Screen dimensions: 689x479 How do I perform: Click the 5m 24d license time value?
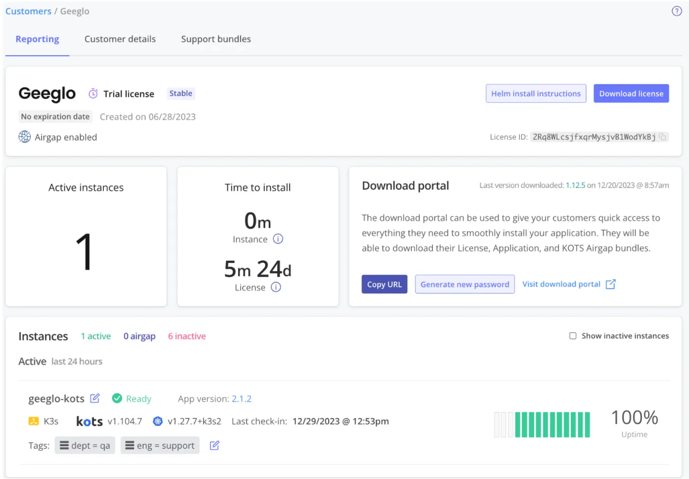258,270
